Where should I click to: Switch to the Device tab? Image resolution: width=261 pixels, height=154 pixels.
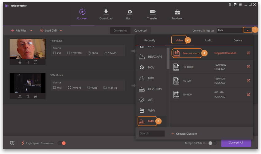(x=238, y=40)
